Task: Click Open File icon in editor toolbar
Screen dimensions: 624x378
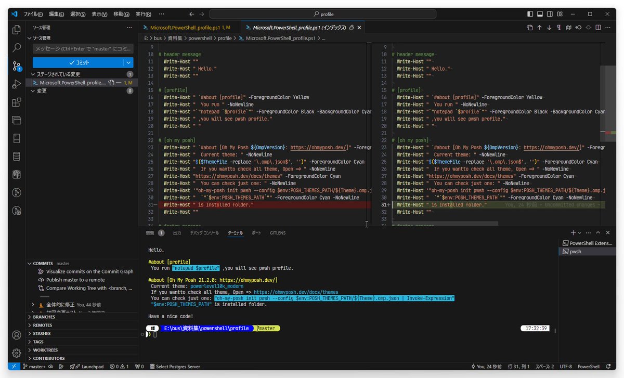Action: pyautogui.click(x=529, y=28)
